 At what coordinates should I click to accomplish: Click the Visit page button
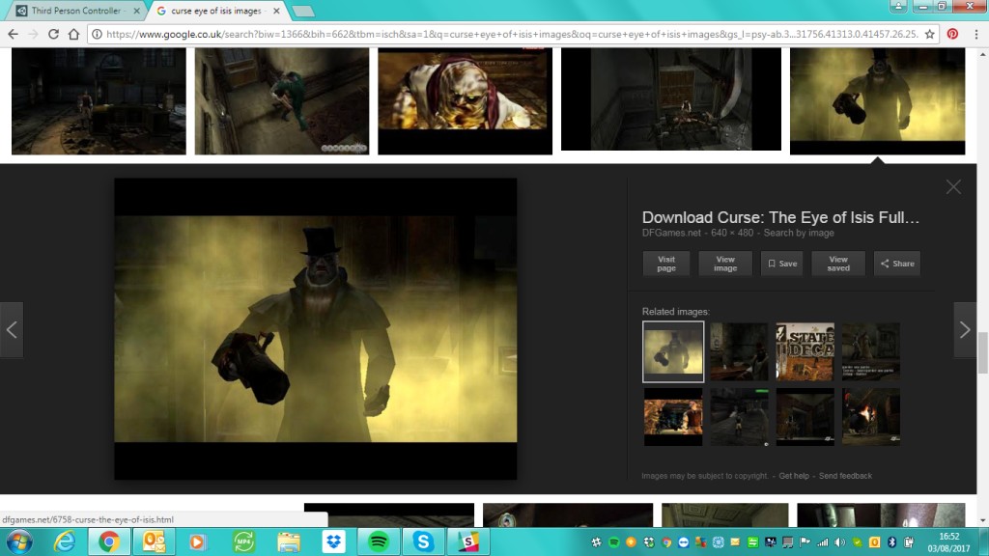(x=666, y=264)
